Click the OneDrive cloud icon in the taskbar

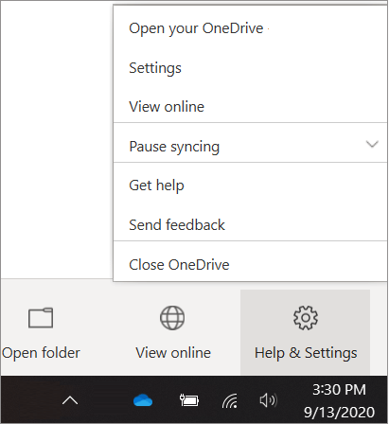click(x=143, y=400)
